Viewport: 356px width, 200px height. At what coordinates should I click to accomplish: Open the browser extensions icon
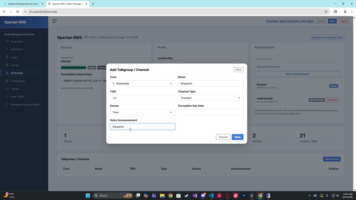[335, 12]
